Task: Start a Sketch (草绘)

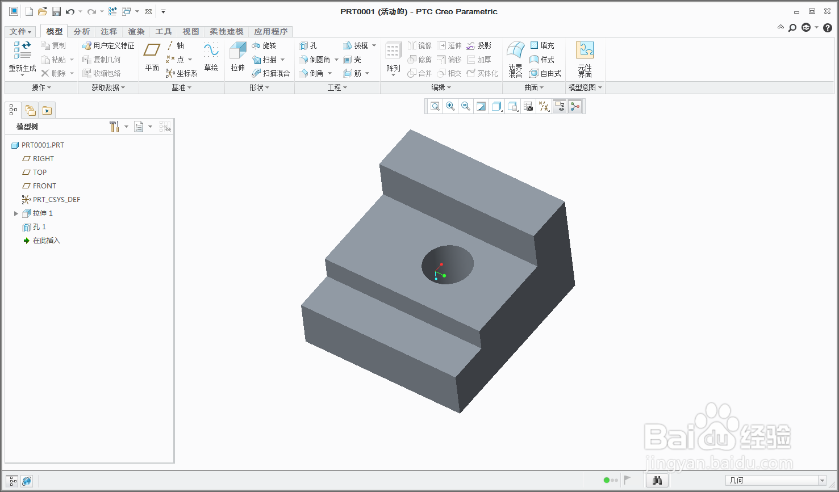Action: [x=211, y=57]
